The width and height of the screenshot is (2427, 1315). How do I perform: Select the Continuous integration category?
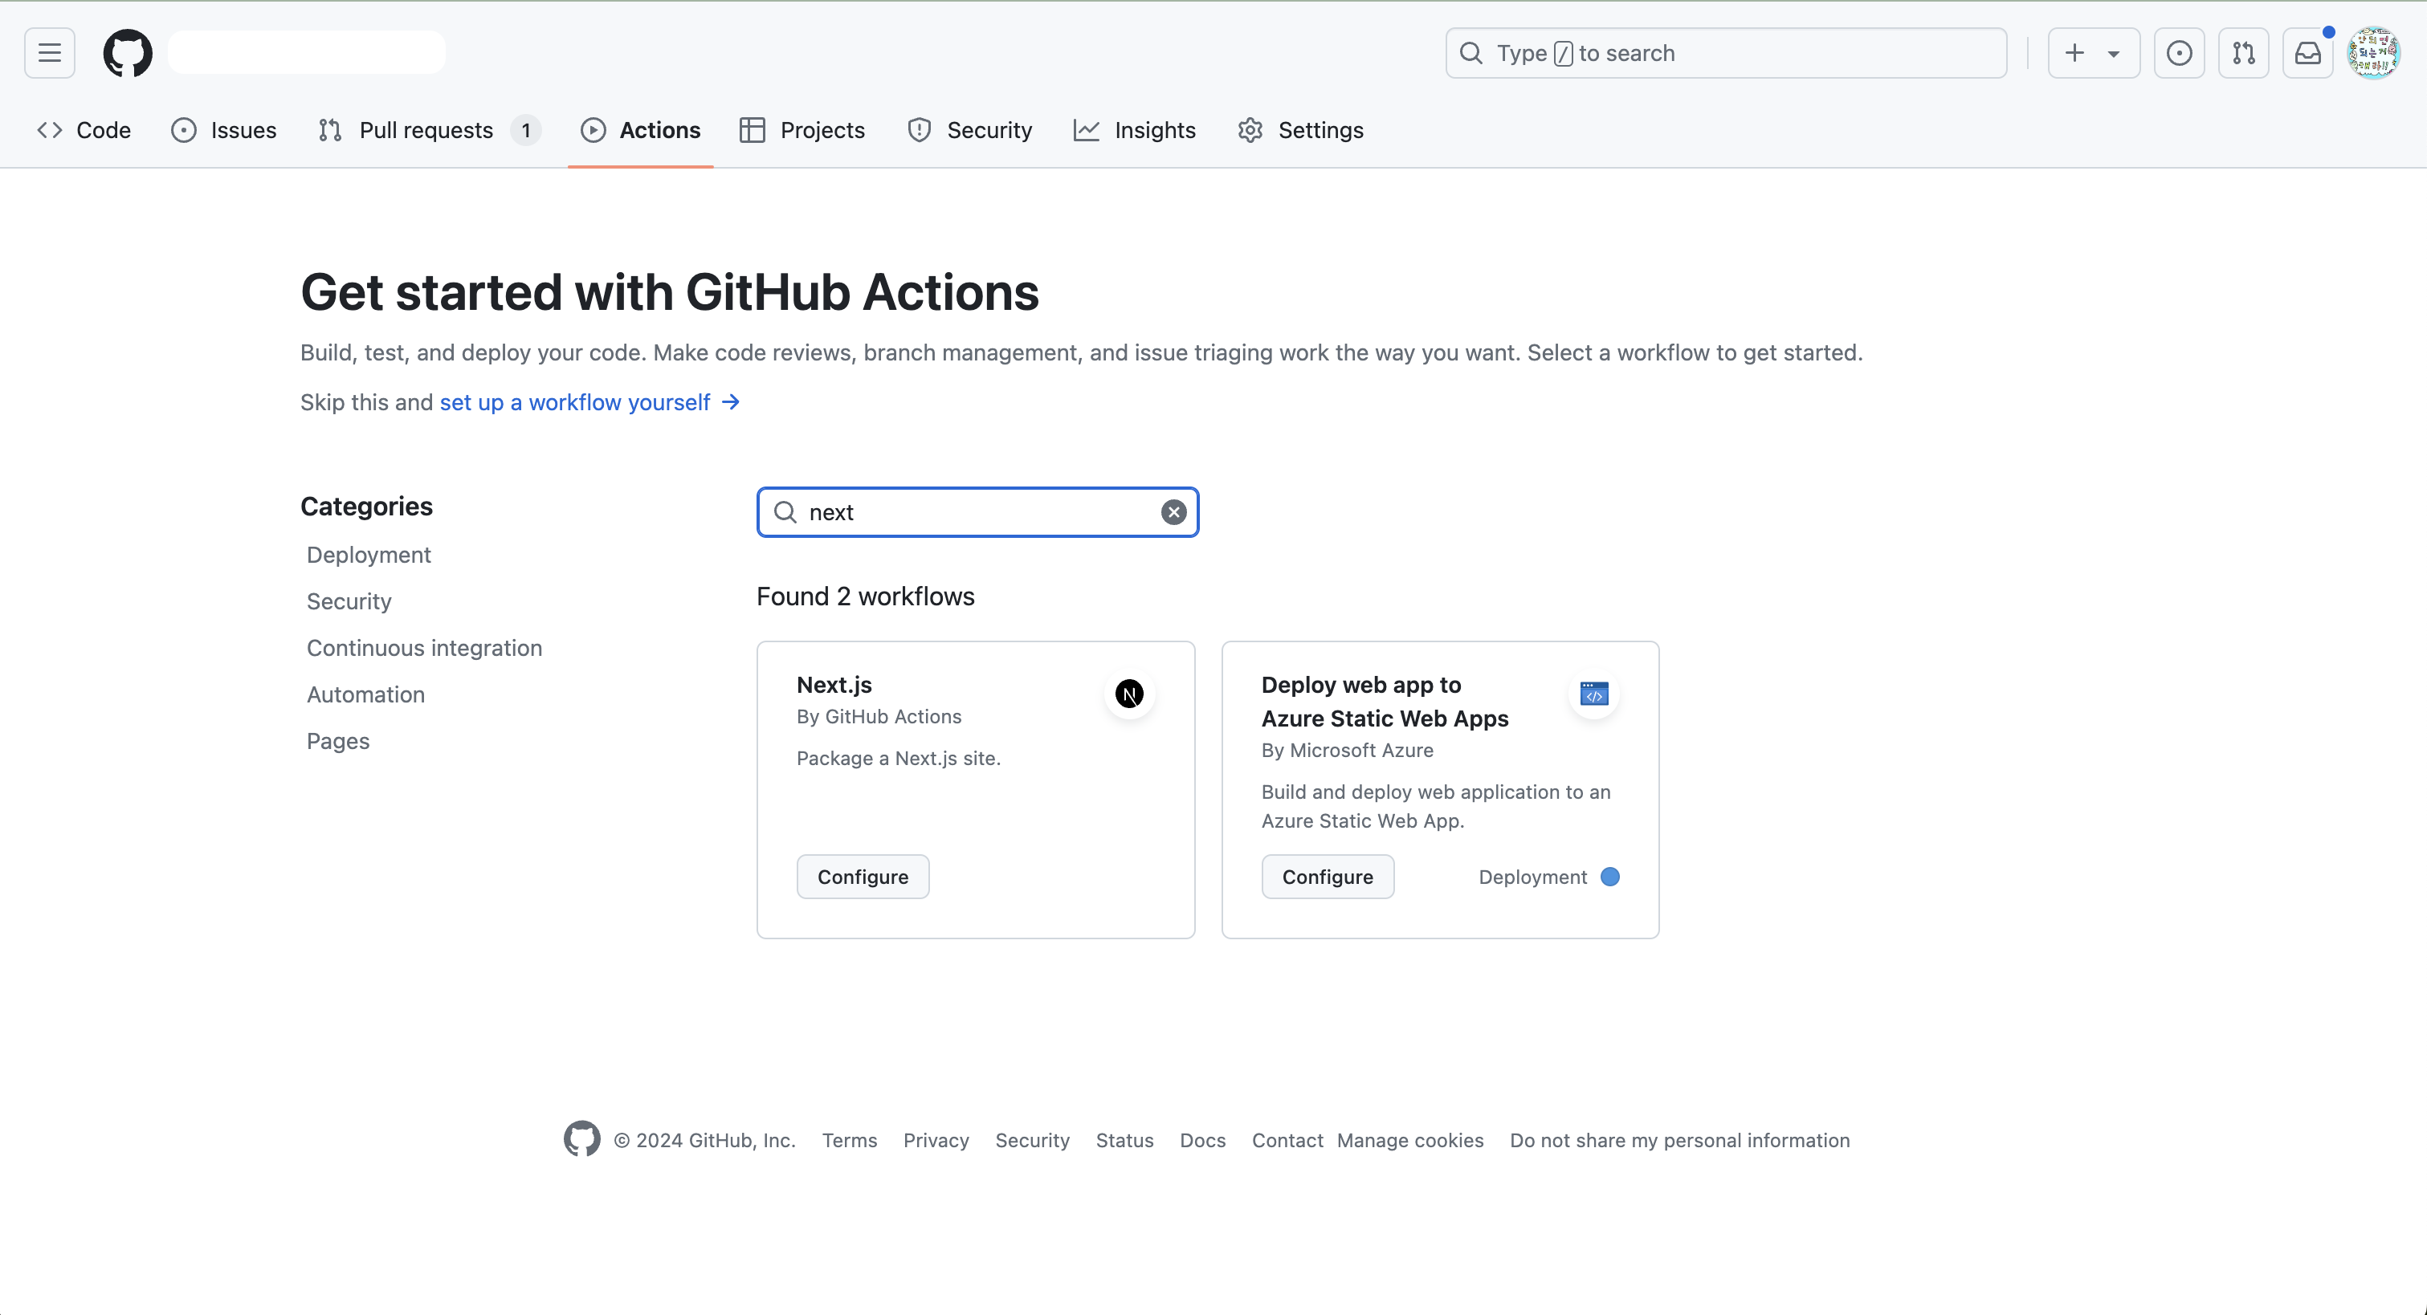(x=424, y=648)
